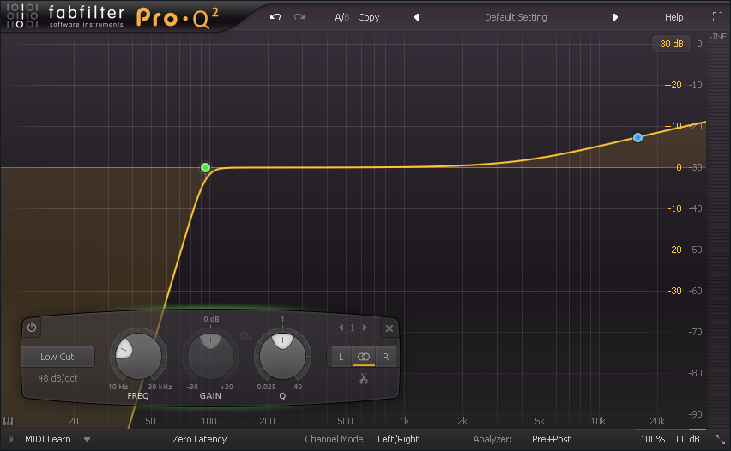Viewport: 731px width, 451px height.
Task: Click the resize arrows icon at bottom corner
Action: [x=721, y=439]
